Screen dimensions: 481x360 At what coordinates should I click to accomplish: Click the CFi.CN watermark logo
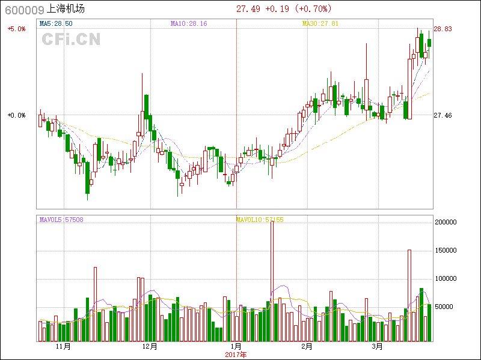70,40
